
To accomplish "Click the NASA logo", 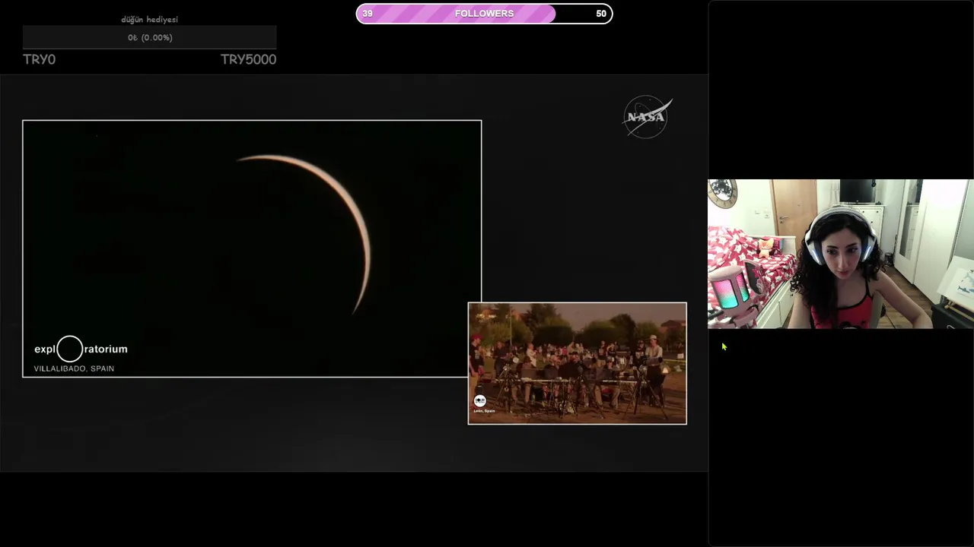I will coord(647,116).
